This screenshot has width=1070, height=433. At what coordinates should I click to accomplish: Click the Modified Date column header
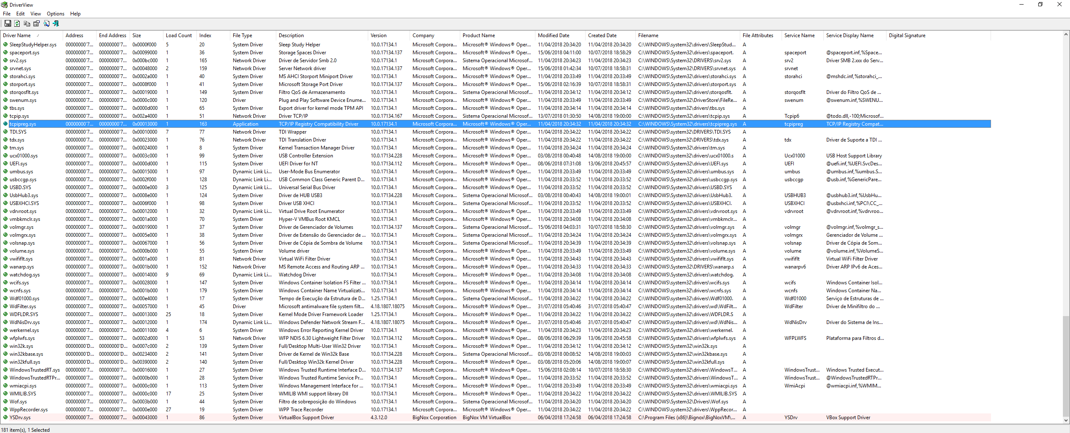(553, 35)
